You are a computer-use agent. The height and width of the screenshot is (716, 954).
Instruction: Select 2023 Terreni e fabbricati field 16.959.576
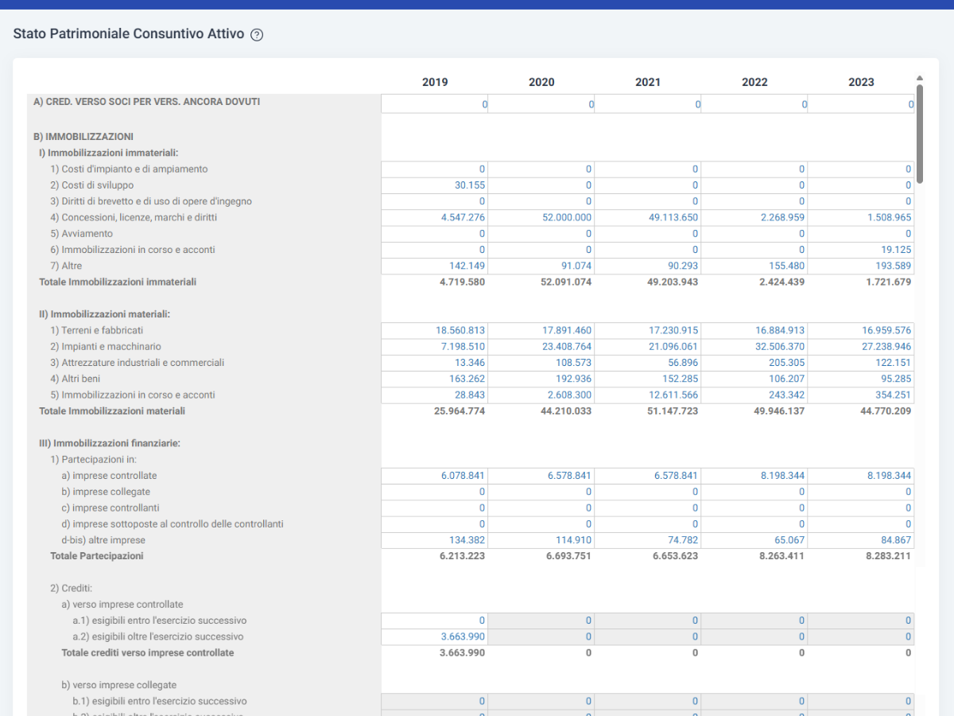[861, 331]
